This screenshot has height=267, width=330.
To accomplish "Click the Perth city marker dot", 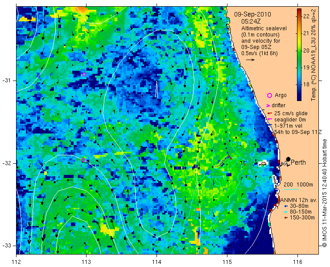I will pos(289,159).
